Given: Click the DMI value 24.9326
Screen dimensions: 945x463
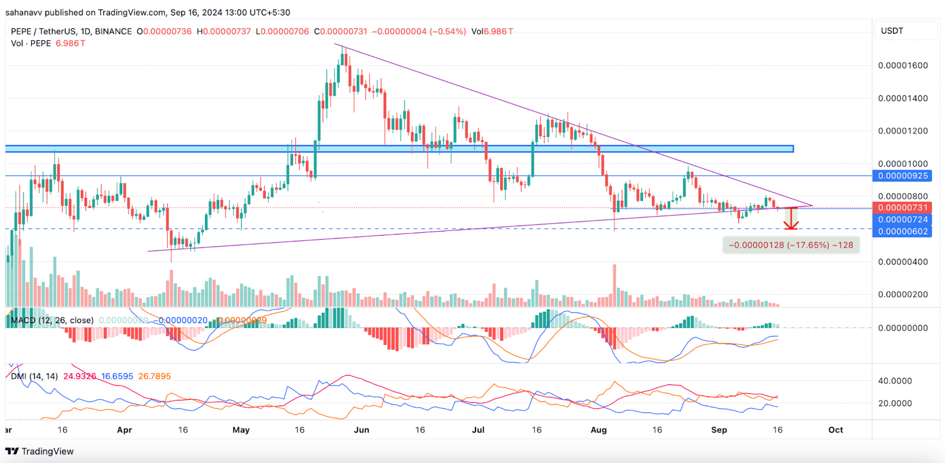Looking at the screenshot, I should pyautogui.click(x=80, y=376).
